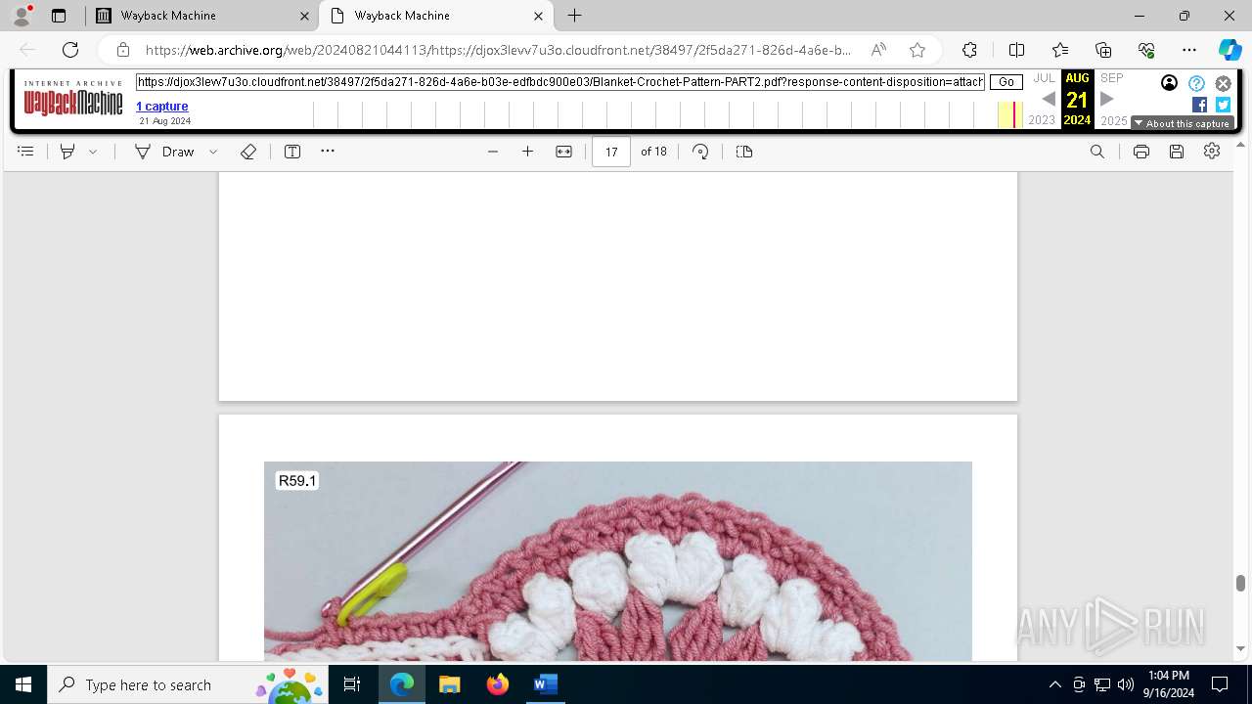This screenshot has height=704, width=1252.
Task: Click the page number field showing 17
Action: [611, 152]
